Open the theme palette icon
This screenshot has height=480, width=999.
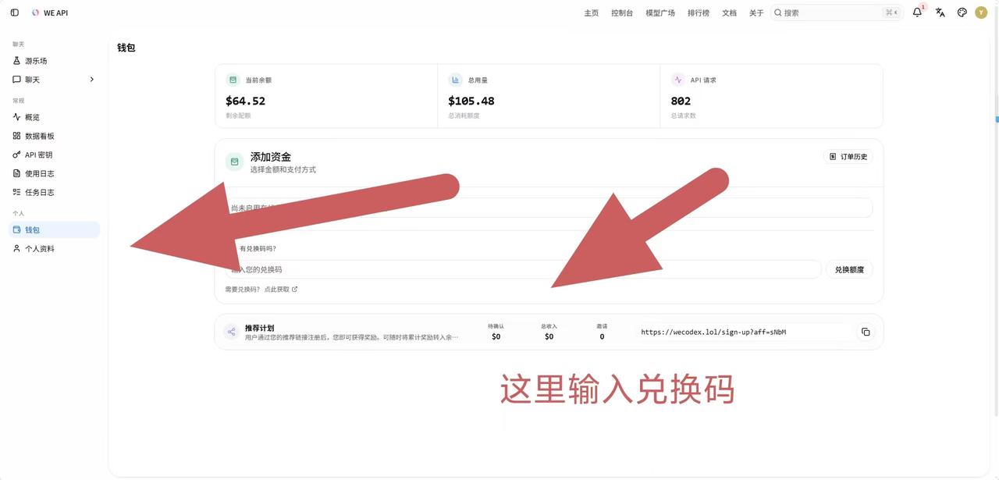tap(962, 12)
